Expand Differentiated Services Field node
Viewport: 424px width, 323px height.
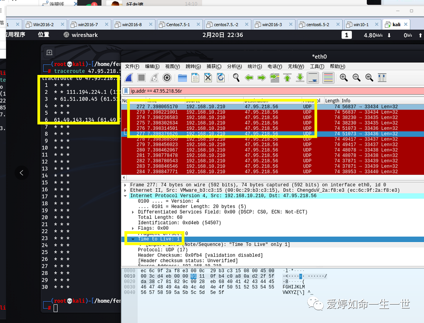tap(133, 212)
